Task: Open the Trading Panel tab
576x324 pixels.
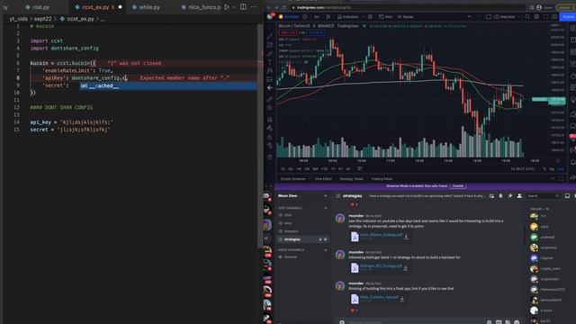Action: [382, 179]
